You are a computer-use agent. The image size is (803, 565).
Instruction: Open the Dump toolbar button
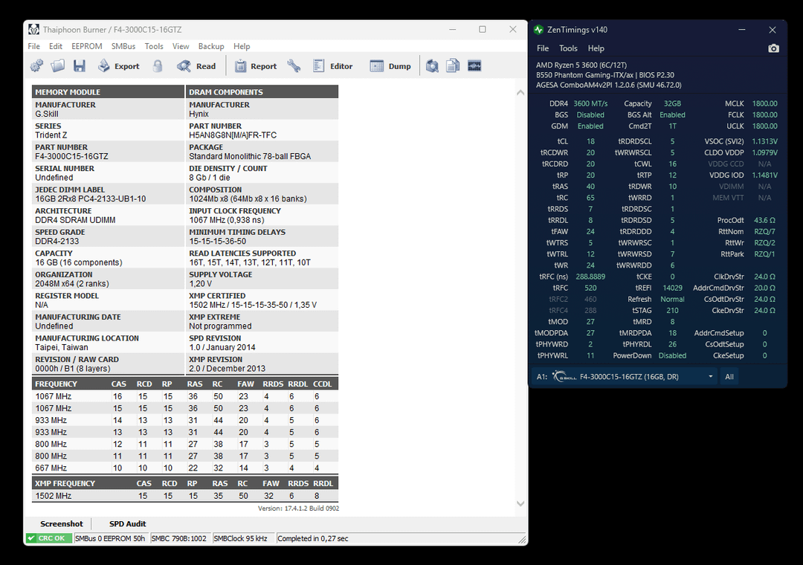point(390,66)
